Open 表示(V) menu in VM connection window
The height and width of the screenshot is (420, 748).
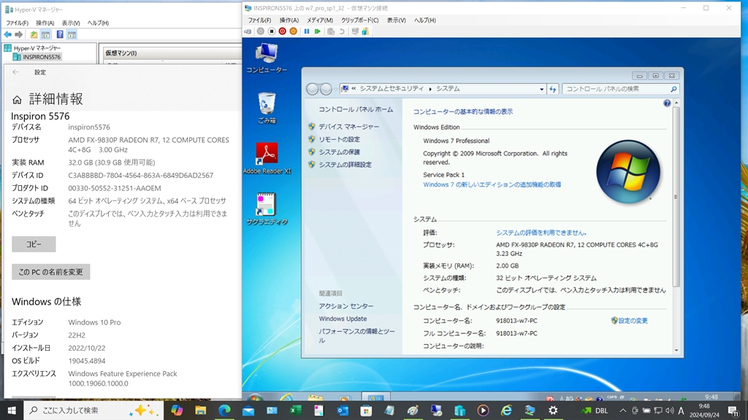coord(396,20)
